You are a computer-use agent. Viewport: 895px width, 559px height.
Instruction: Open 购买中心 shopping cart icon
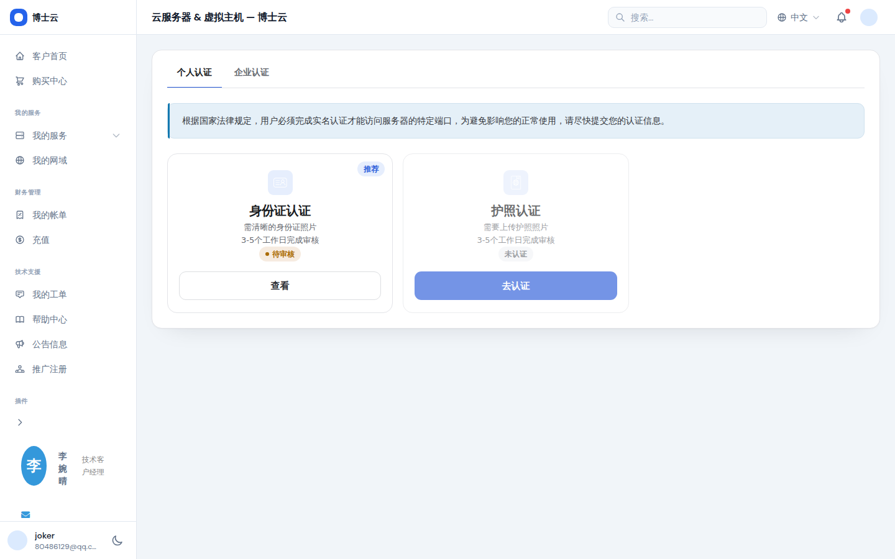pos(20,81)
